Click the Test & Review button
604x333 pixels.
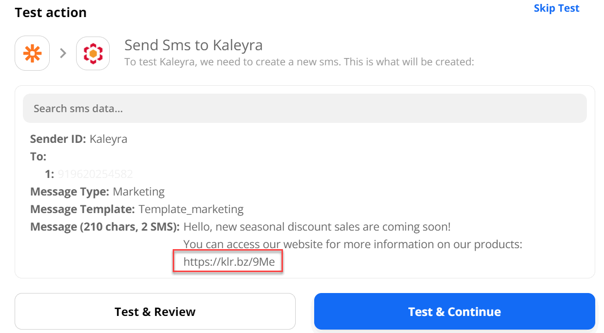tap(155, 312)
